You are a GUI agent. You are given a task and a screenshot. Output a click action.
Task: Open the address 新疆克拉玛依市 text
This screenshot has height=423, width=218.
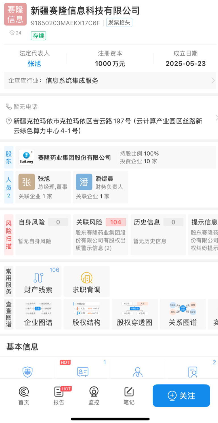(108, 126)
